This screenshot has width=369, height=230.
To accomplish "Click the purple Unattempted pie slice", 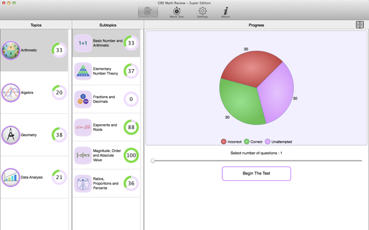I will click(x=278, y=94).
